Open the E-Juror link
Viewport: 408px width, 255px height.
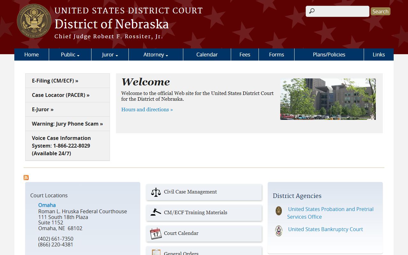(x=68, y=109)
